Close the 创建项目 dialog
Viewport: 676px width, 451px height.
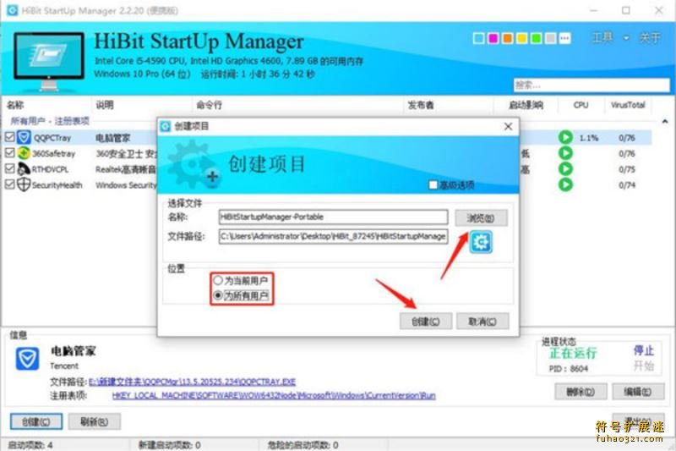pos(509,126)
